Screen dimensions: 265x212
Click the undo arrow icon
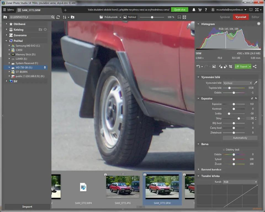coord(198,67)
